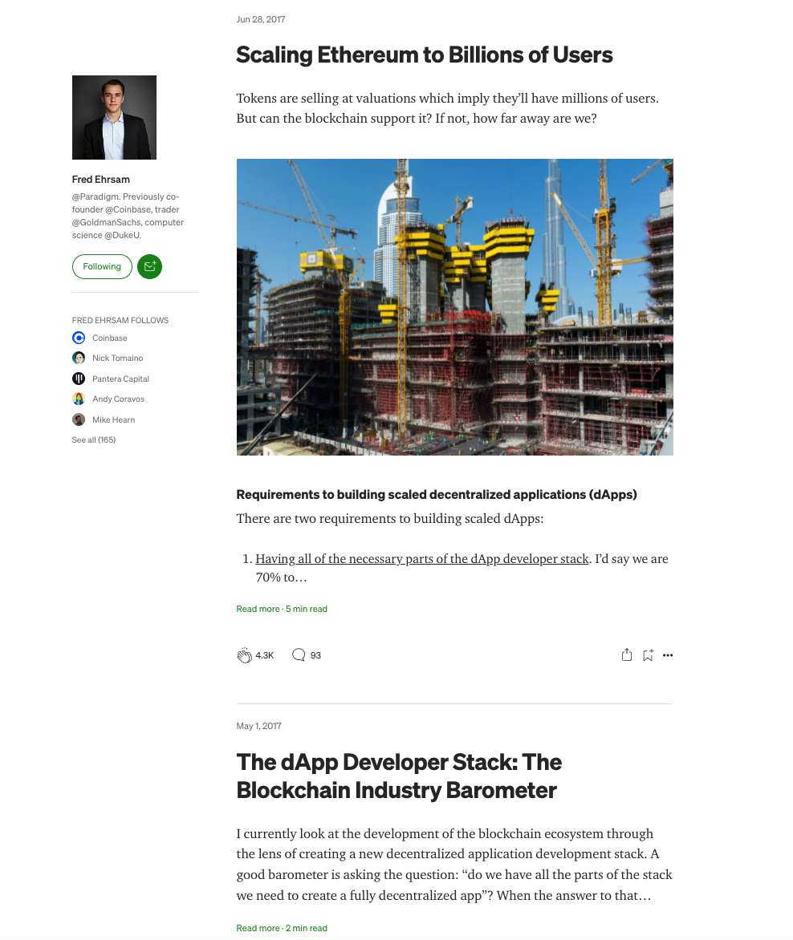Open the Scaling Ethereum to Billions of Users title

424,55
